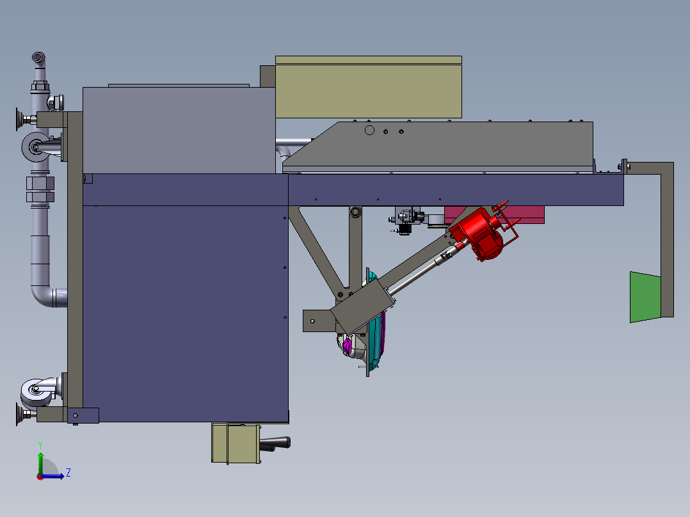Select the tilted gray box on the strut
The height and width of the screenshot is (517, 690).
362,306
